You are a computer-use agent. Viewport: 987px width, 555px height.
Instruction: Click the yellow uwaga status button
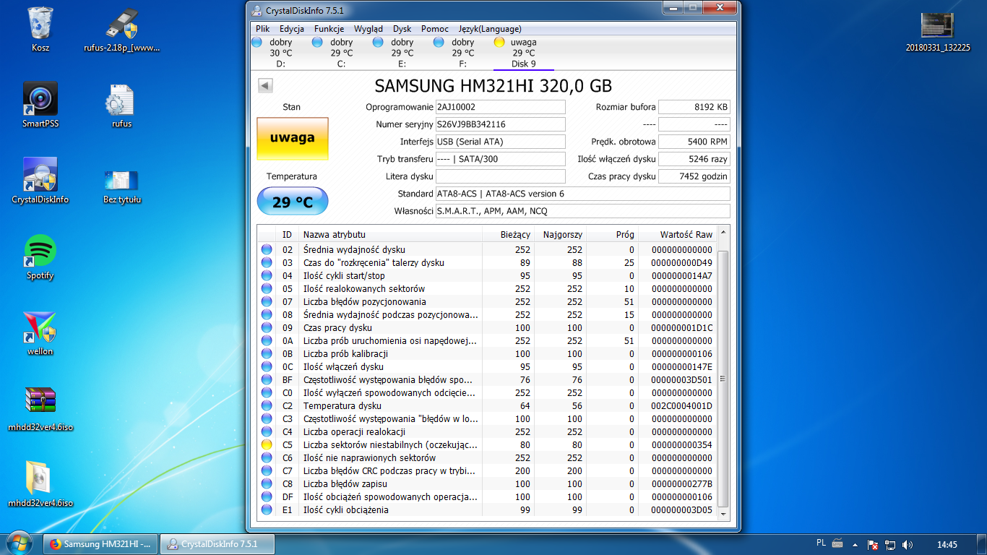pyautogui.click(x=293, y=138)
